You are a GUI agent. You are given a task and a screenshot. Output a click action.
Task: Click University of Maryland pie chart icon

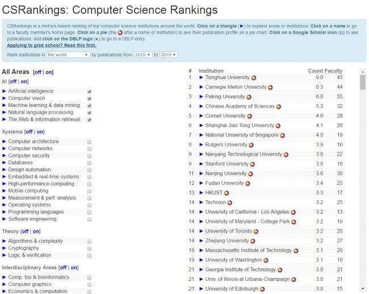click(293, 222)
